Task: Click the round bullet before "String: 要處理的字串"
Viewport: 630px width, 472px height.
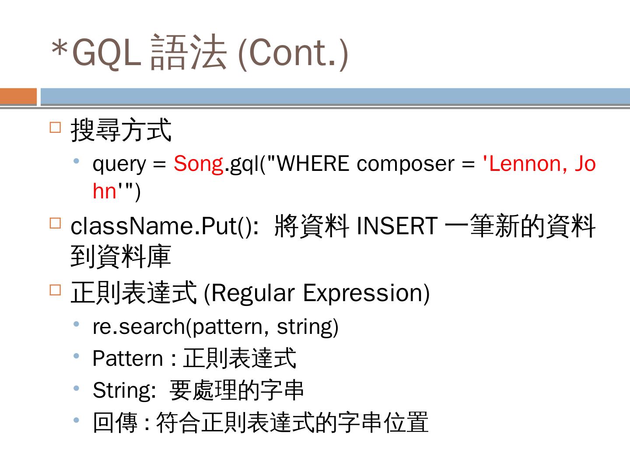Action: click(77, 388)
